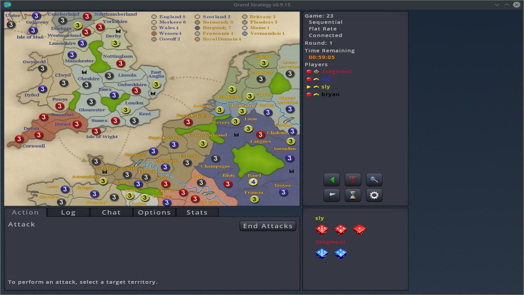Click the yellow turn arrow next to sly

[x=309, y=86]
